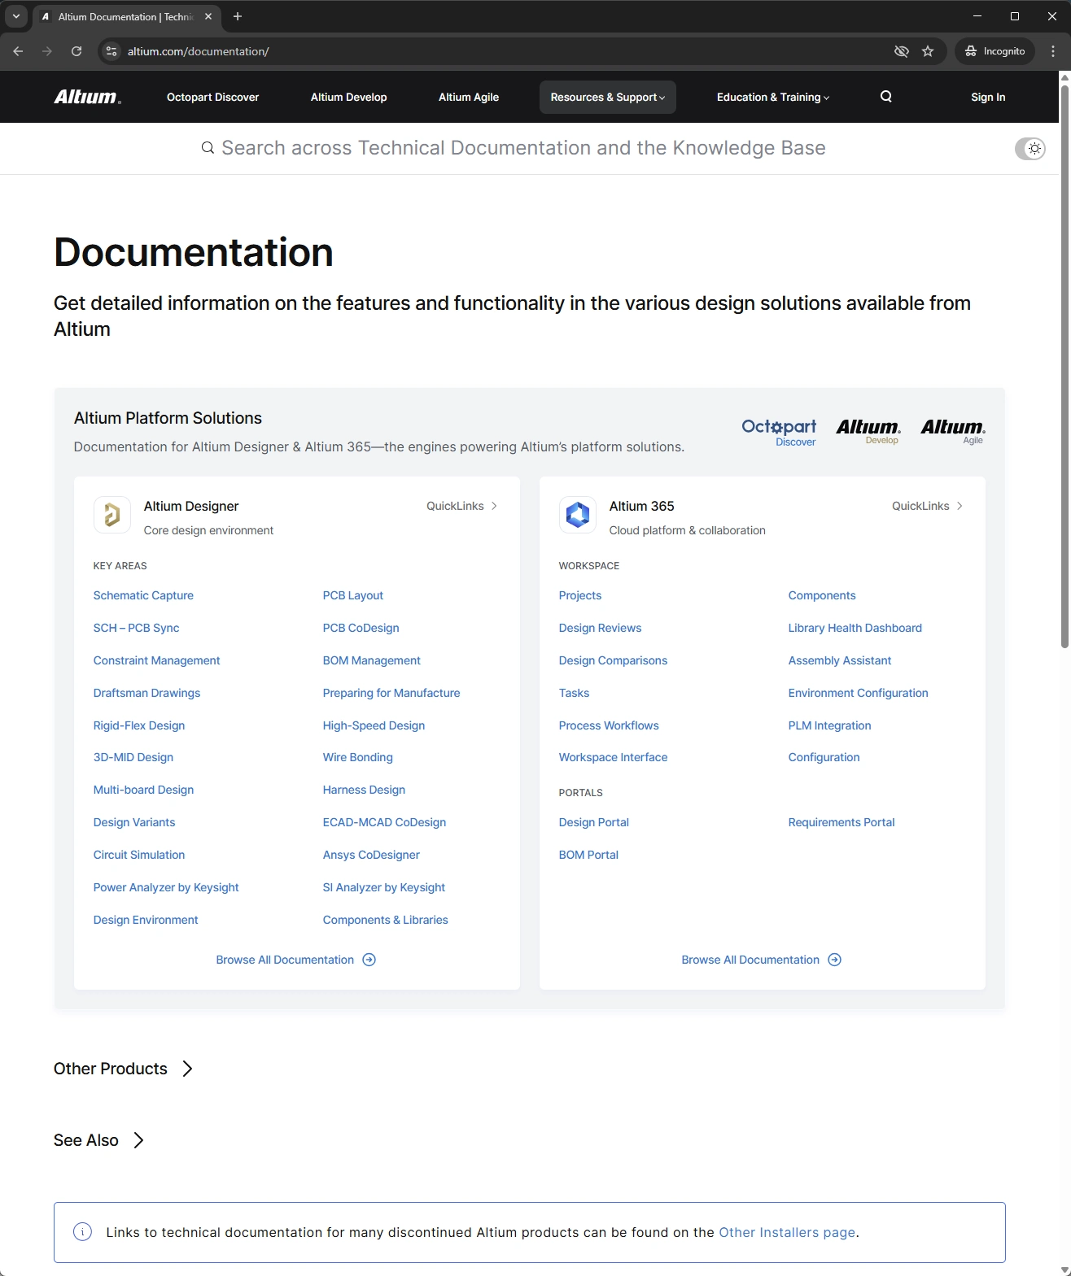
Task: Click the Octopart Discover logo
Action: [779, 432]
